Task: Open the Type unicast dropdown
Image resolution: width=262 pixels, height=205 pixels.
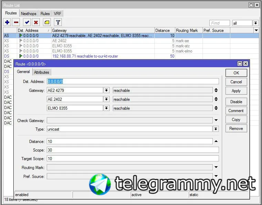Action: coord(216,129)
